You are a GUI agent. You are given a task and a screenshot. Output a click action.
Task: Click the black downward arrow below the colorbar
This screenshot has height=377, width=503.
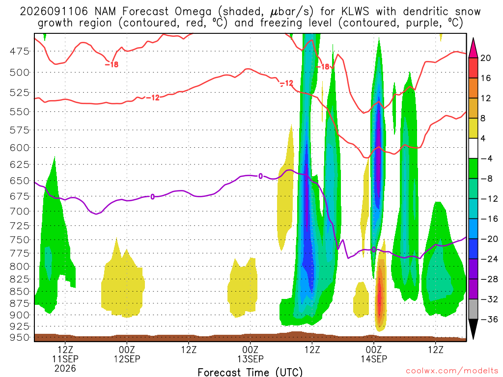click(473, 329)
